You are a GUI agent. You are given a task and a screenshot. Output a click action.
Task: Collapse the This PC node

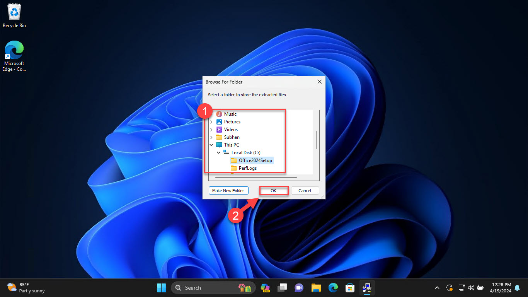coord(211,145)
